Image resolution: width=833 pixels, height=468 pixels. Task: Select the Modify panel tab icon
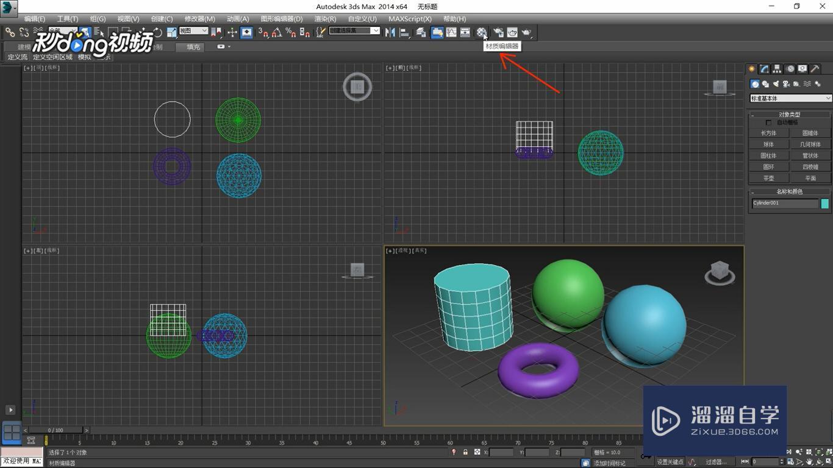(764, 68)
